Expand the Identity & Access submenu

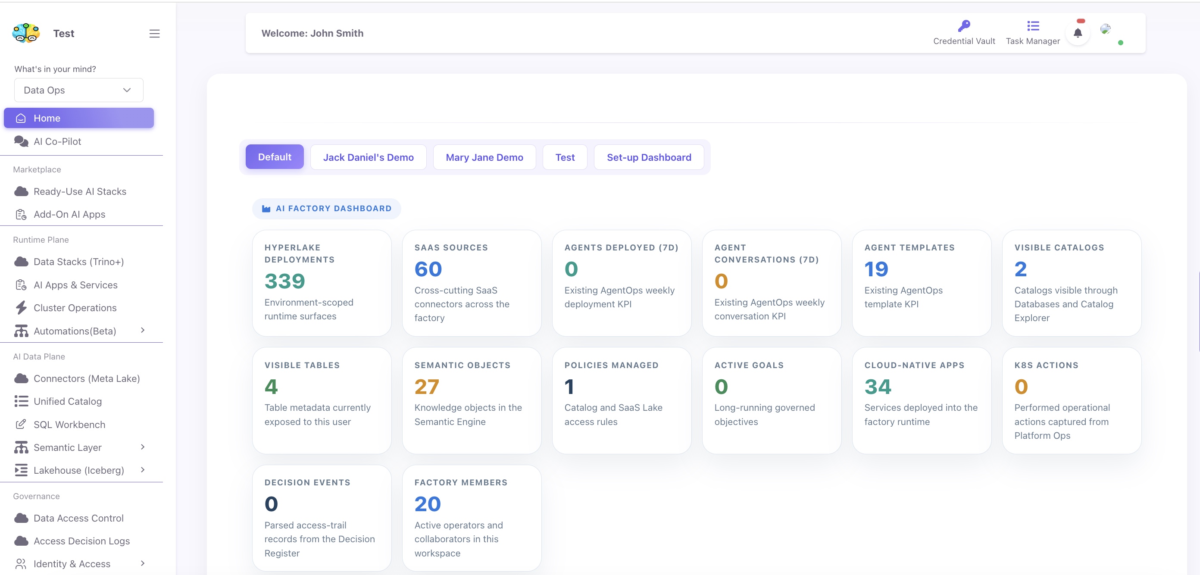click(x=143, y=564)
